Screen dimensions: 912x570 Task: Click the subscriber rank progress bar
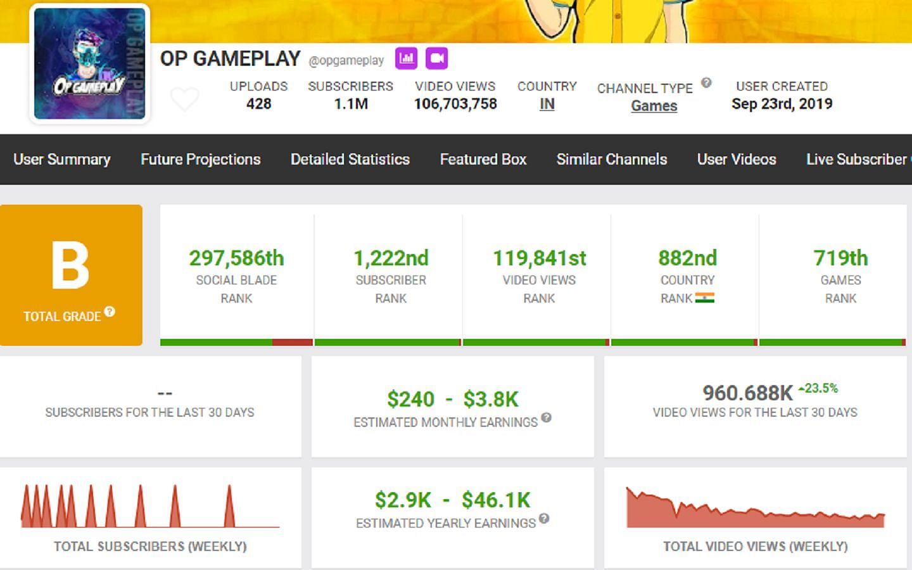tap(388, 343)
